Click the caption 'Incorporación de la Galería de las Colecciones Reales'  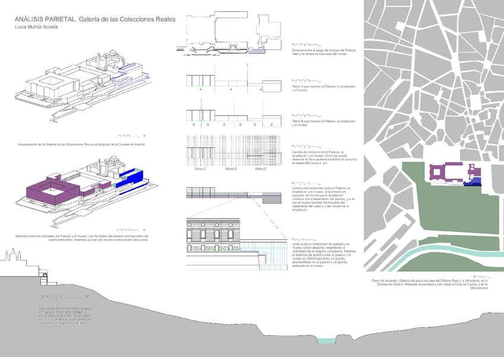point(81,145)
